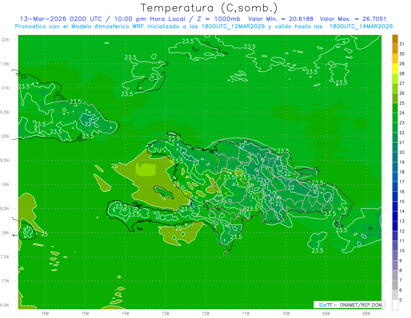Select the 1800UTC_14MAR2026 valid-until time
The image size is (411, 318).
click(x=361, y=26)
